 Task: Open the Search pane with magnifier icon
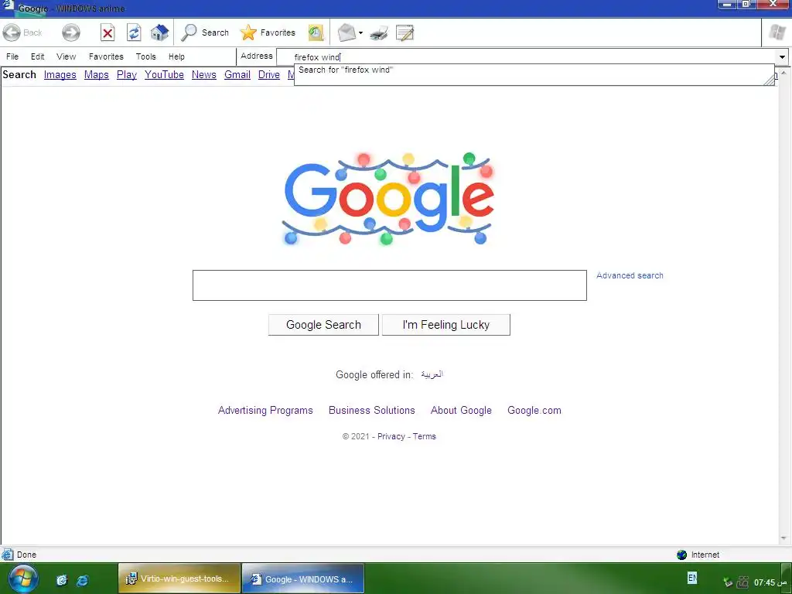coord(204,32)
